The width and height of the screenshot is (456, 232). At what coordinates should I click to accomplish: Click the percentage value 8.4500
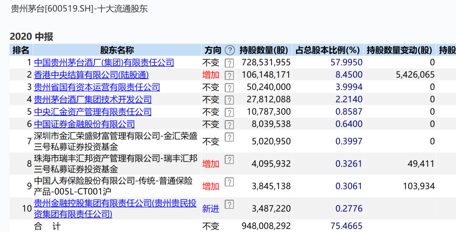pos(349,75)
